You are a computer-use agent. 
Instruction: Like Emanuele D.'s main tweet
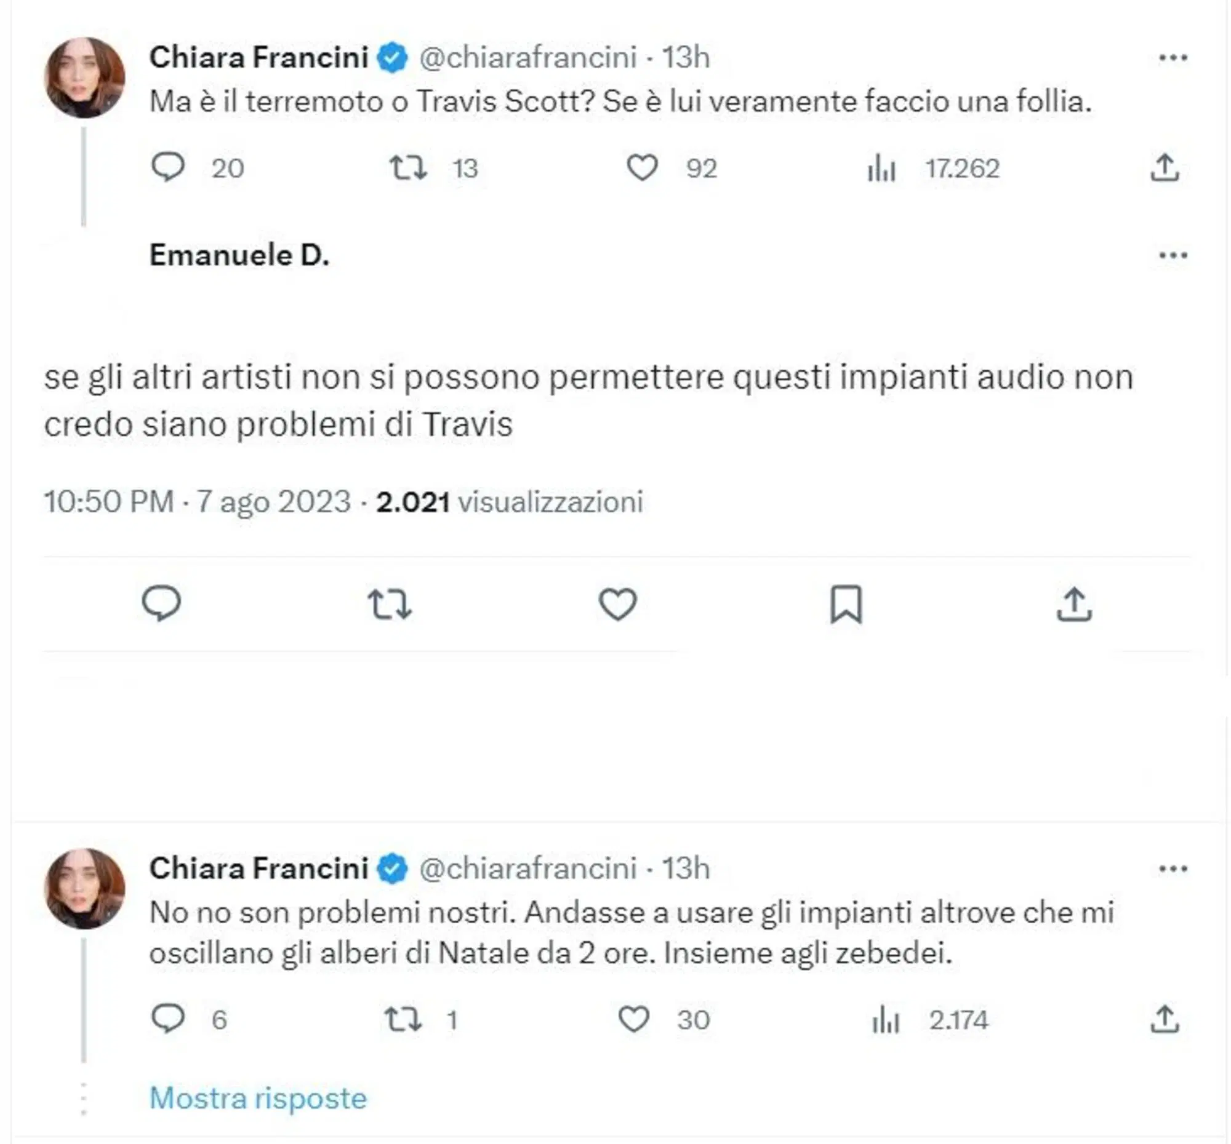(617, 603)
